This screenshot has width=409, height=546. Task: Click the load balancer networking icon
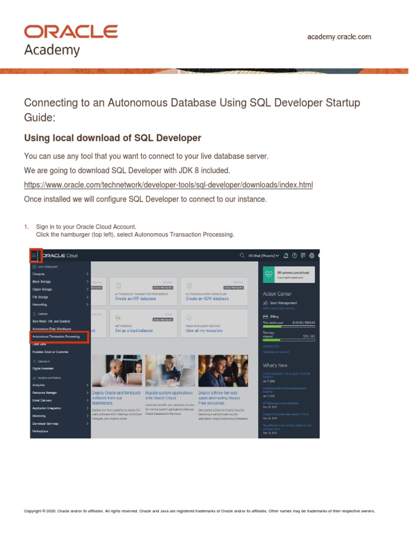click(x=118, y=318)
